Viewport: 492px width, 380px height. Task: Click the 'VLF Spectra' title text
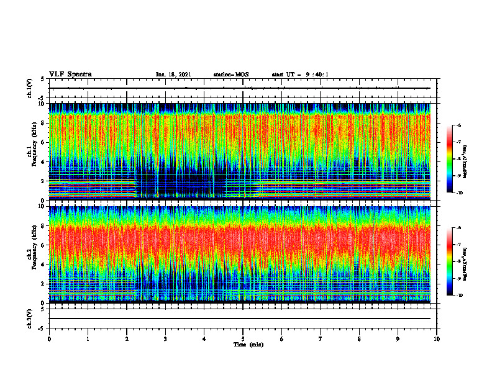pos(70,75)
